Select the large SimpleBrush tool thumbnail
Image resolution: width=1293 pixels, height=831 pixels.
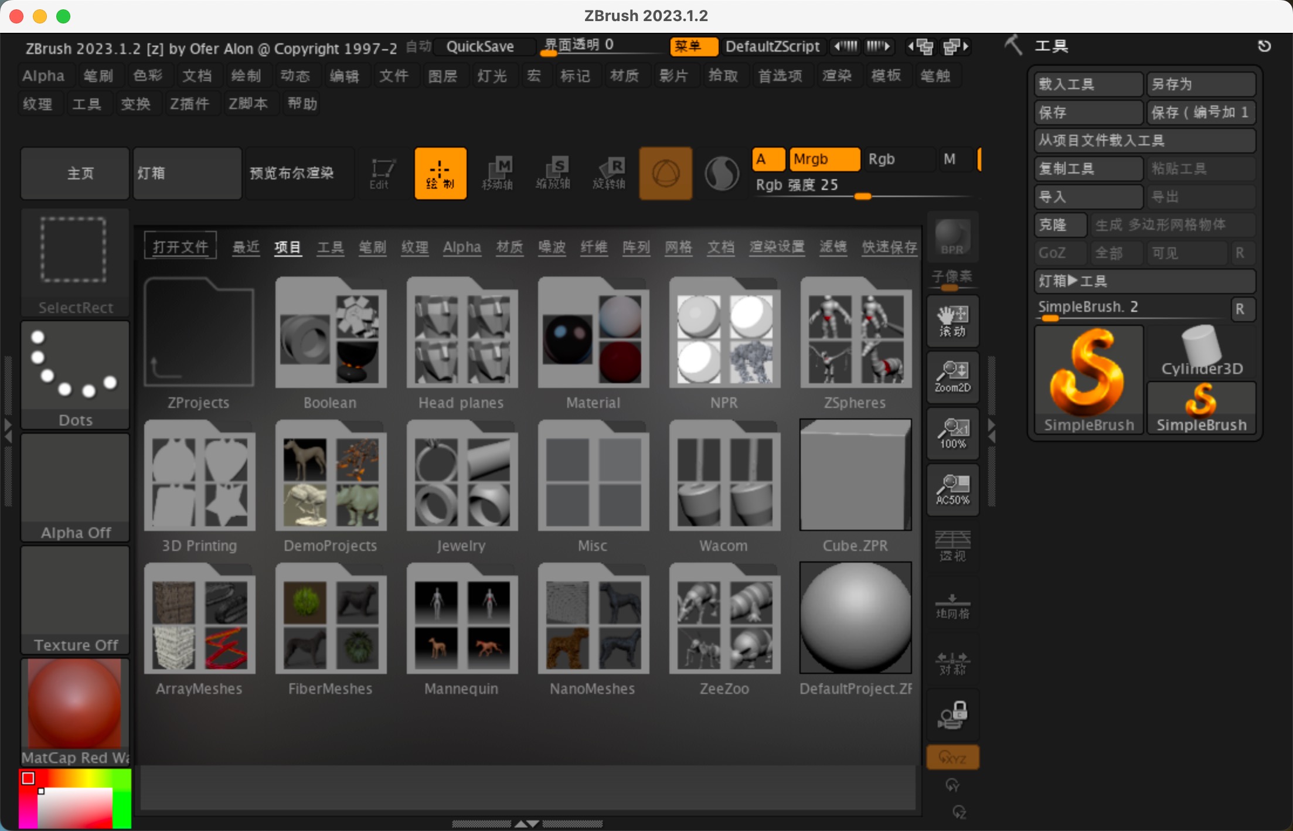pos(1088,380)
